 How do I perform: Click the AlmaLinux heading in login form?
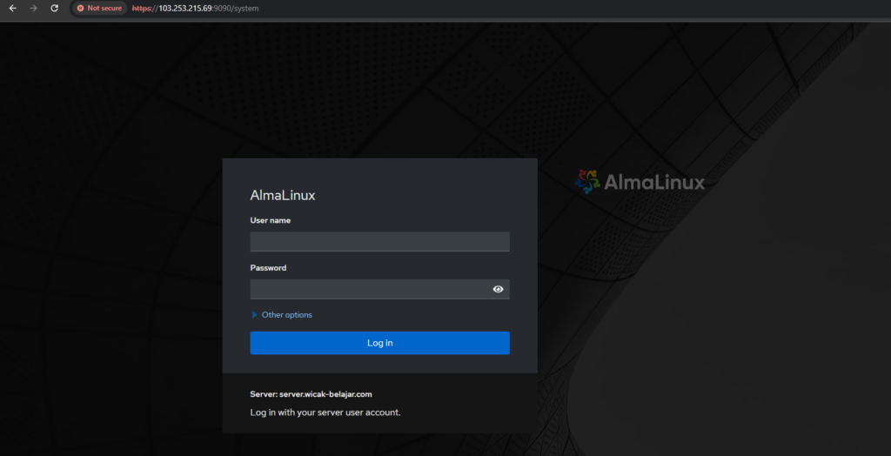[283, 195]
